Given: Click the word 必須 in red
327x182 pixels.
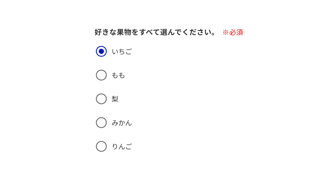Looking at the screenshot, I should (x=236, y=32).
